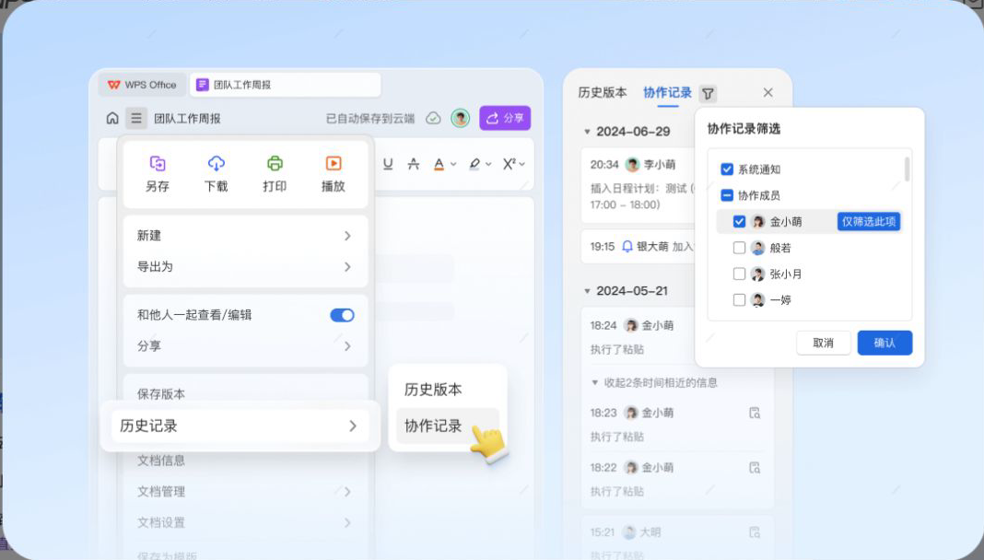Image resolution: width=984 pixels, height=560 pixels.
Task: Check the 般若 checkbox
Action: (739, 248)
